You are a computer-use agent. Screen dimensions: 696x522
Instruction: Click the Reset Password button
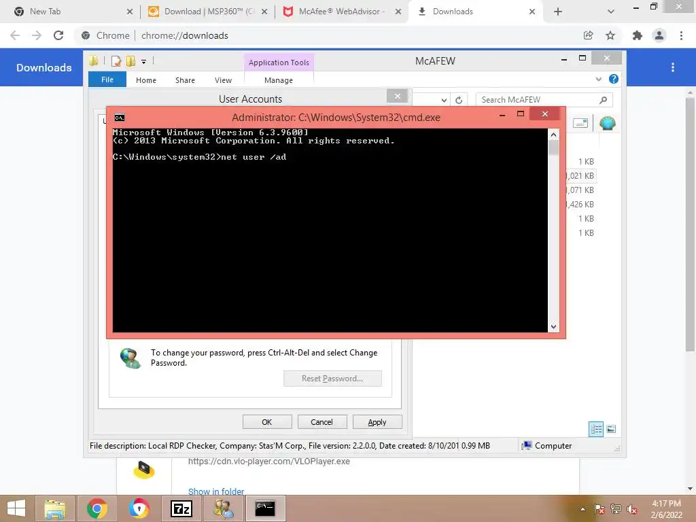click(332, 379)
